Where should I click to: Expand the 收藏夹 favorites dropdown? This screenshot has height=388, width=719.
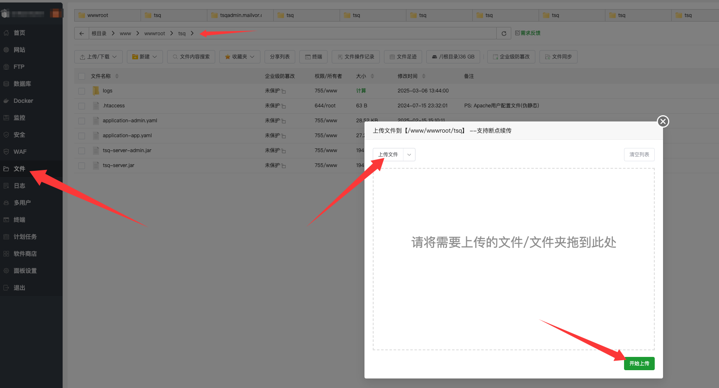[240, 57]
